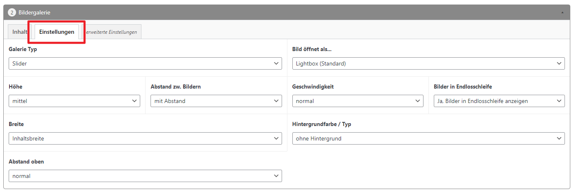The image size is (574, 194).
Task: Open the erweiterte Einstellungen tab
Action: point(111,32)
